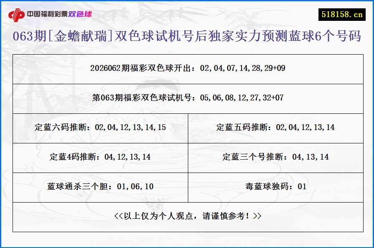Select the 第063期 试机号 row

(188, 99)
